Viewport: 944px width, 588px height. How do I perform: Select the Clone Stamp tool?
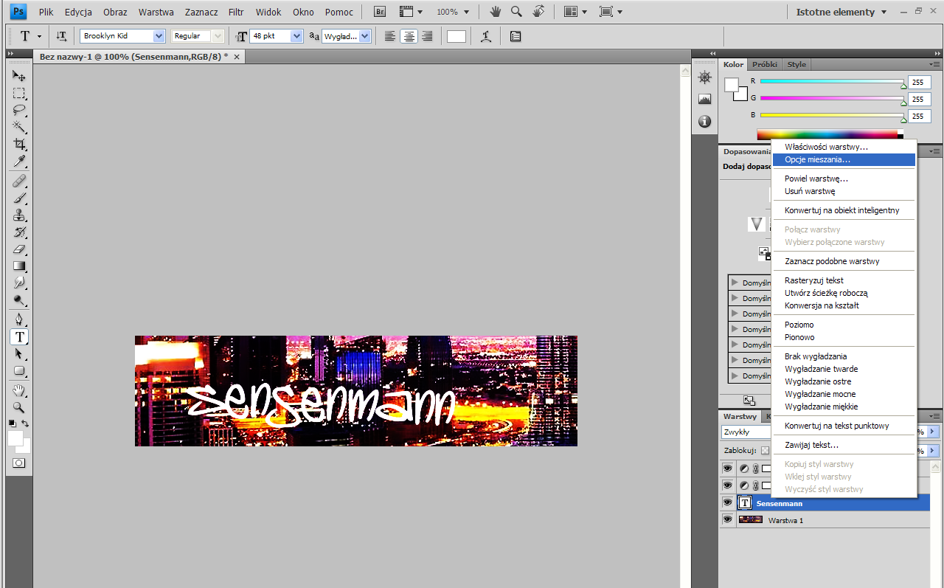(19, 215)
